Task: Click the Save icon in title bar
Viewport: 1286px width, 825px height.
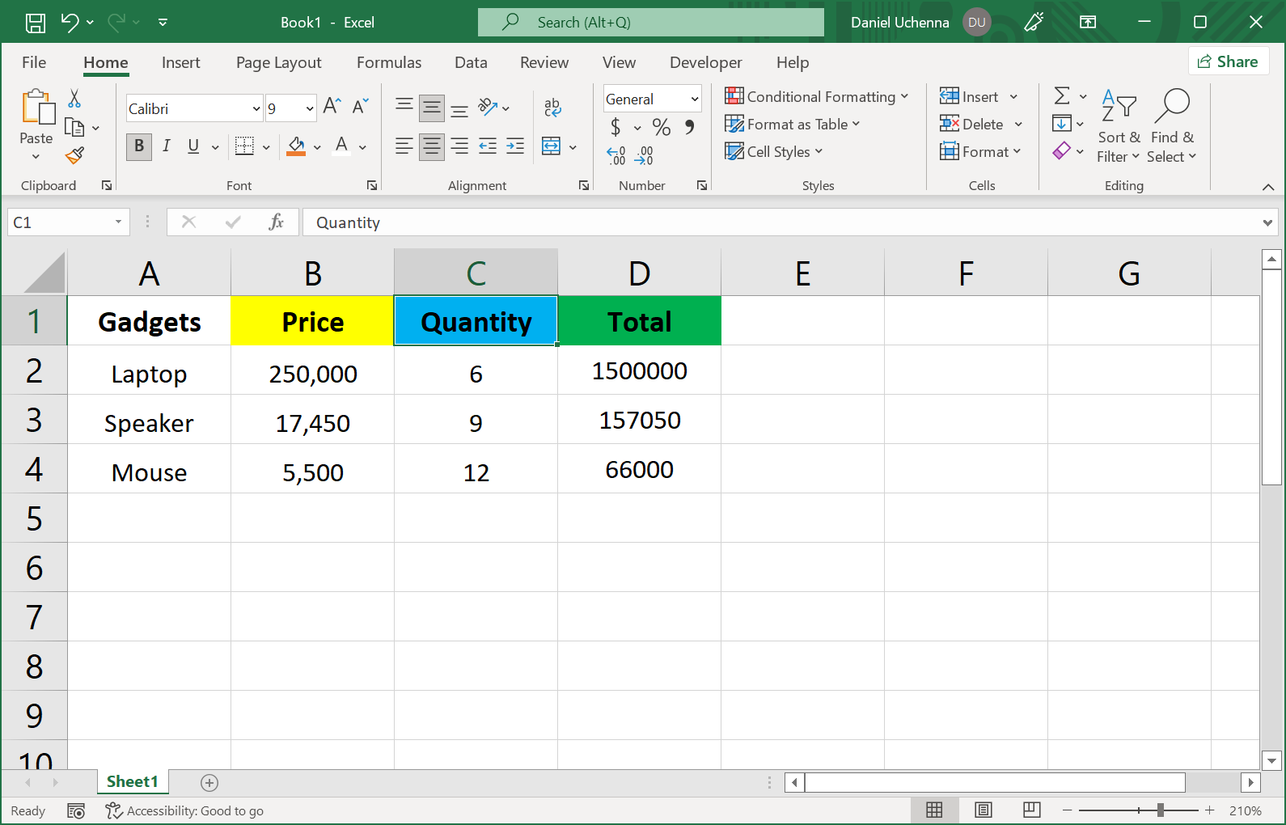Action: tap(36, 23)
